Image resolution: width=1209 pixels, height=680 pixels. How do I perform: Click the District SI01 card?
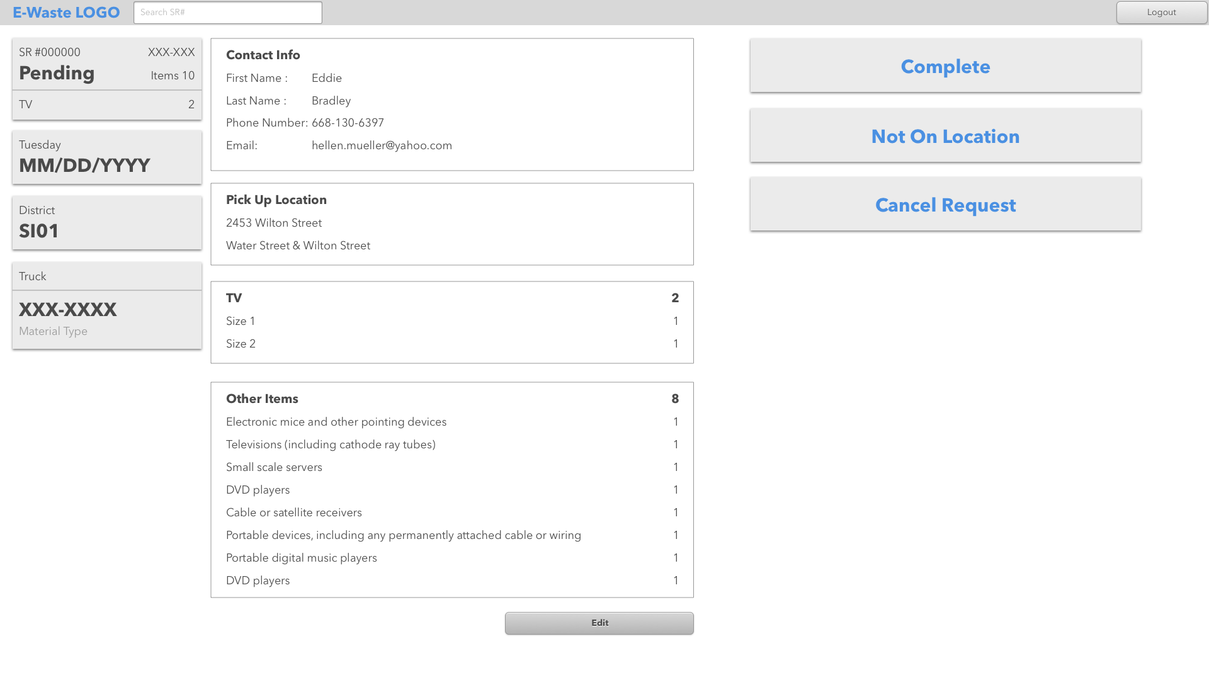click(106, 223)
